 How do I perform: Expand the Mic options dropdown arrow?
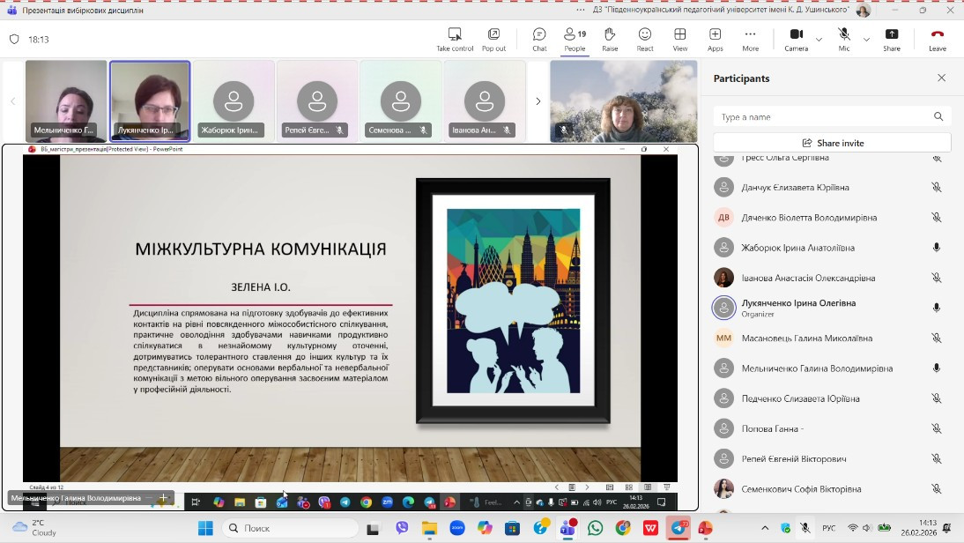tap(866, 40)
